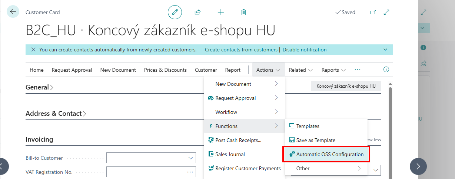Create new record with plus icon
Image resolution: width=455 pixels, height=179 pixels.
point(221,12)
